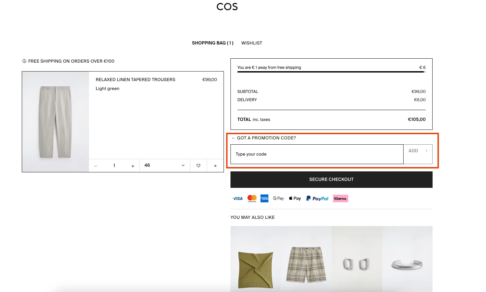The image size is (486, 292).
Task: Open the silver earrings recommendation thumbnail
Action: pos(357,259)
